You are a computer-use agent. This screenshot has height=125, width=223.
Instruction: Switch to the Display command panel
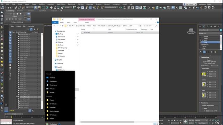pyautogui.click(x=215, y=26)
